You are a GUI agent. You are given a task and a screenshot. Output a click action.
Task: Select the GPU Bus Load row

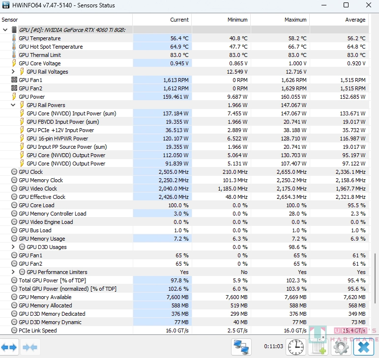[x=185, y=230]
